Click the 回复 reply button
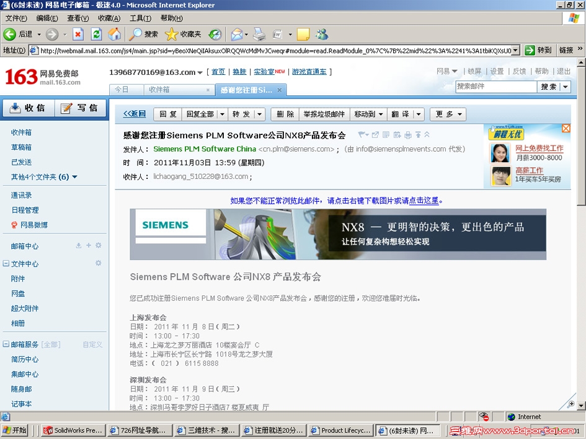Screen dimensions: 586x439 click(167, 114)
